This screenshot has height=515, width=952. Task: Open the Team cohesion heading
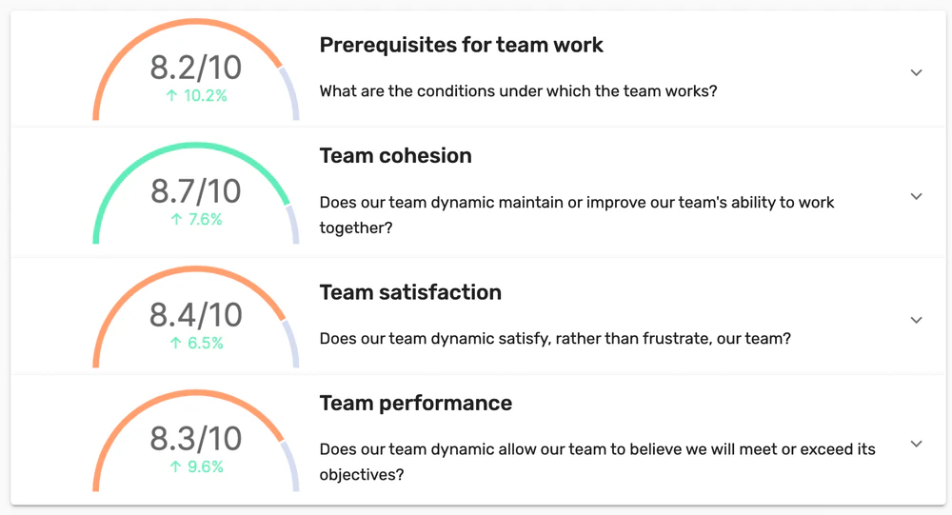click(396, 155)
